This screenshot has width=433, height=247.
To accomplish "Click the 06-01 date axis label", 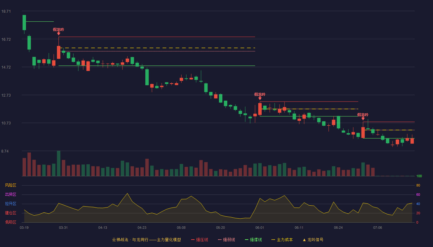I will click(260, 228).
